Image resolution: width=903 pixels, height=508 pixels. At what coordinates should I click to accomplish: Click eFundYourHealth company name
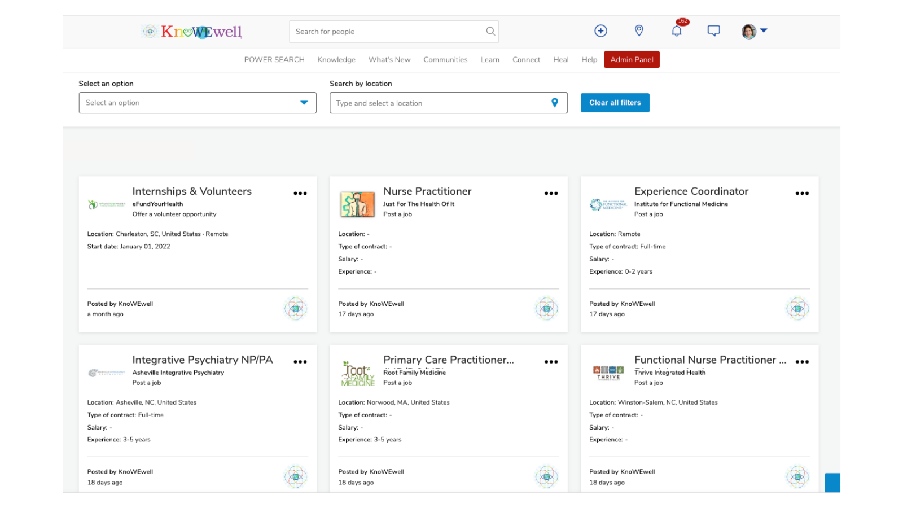coord(157,204)
